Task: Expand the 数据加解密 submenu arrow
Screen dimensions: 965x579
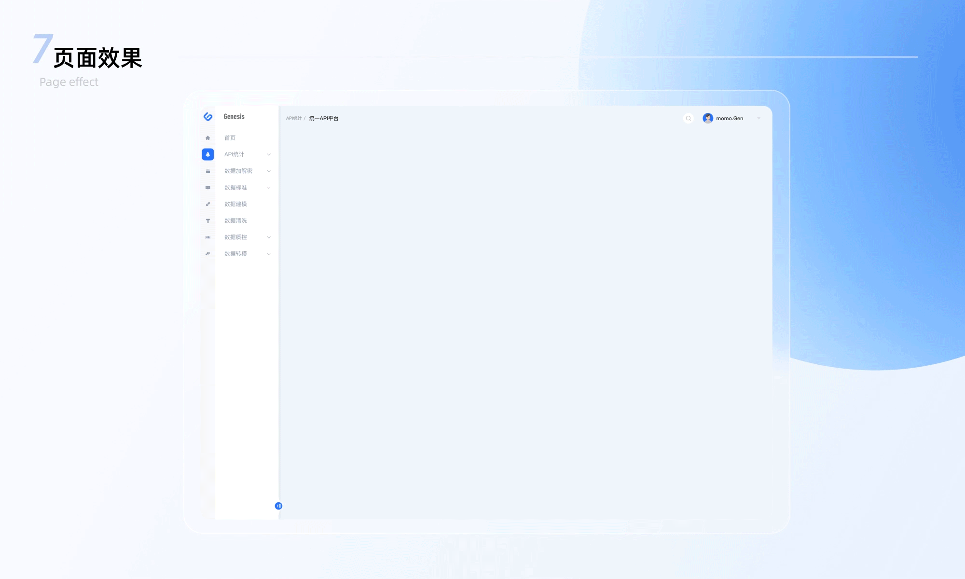Action: point(269,171)
